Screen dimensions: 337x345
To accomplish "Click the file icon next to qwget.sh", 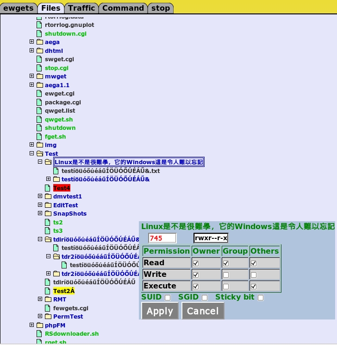I will tap(39, 119).
